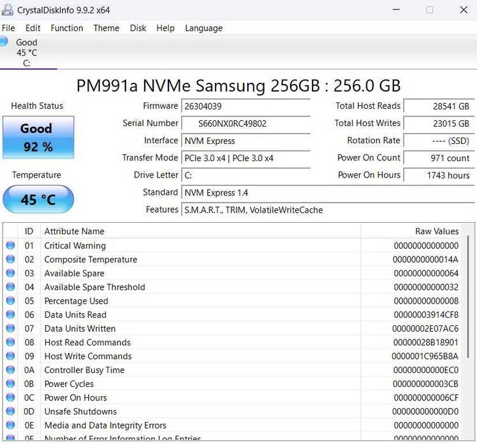The height and width of the screenshot is (445, 477).
Task: Click status orb of Available Spare Threshold row
Action: (10, 286)
